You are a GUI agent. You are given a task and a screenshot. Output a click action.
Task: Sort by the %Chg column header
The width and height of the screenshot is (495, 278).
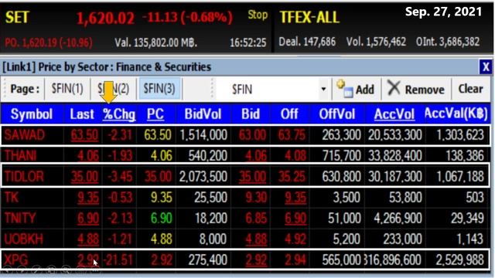pos(119,114)
